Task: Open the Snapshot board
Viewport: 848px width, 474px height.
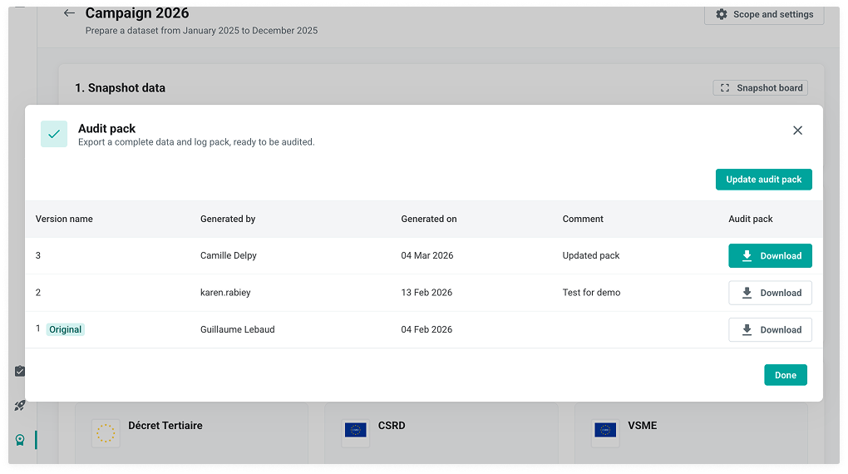Action: [x=761, y=87]
